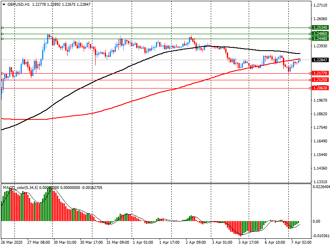330x247 pixels.
Task: Click the red 1.20630 price label
Action: point(321,88)
